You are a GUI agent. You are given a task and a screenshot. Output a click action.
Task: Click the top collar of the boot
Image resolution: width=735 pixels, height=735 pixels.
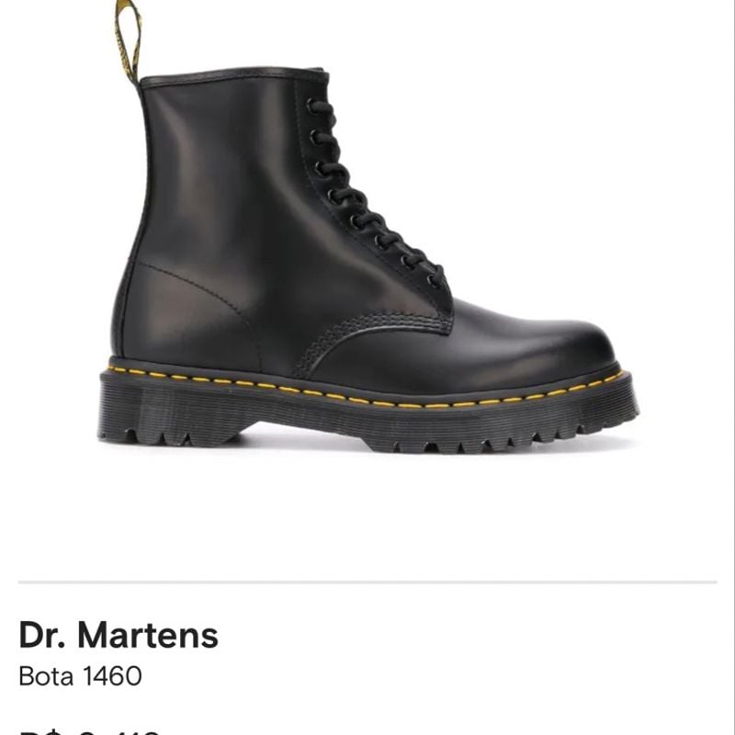(x=234, y=76)
